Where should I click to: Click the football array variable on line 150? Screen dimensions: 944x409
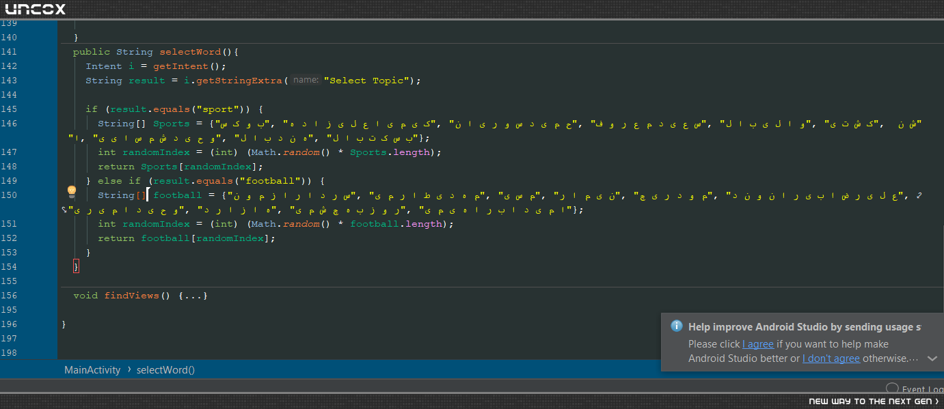(177, 195)
